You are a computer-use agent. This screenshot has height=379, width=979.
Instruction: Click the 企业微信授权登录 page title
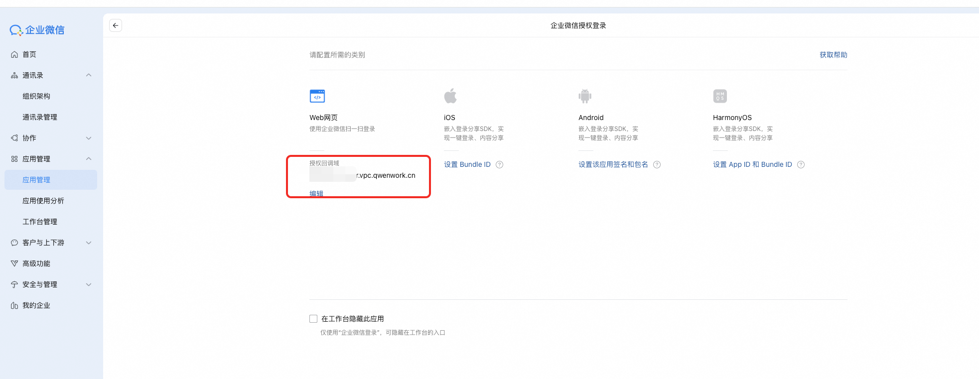[578, 25]
